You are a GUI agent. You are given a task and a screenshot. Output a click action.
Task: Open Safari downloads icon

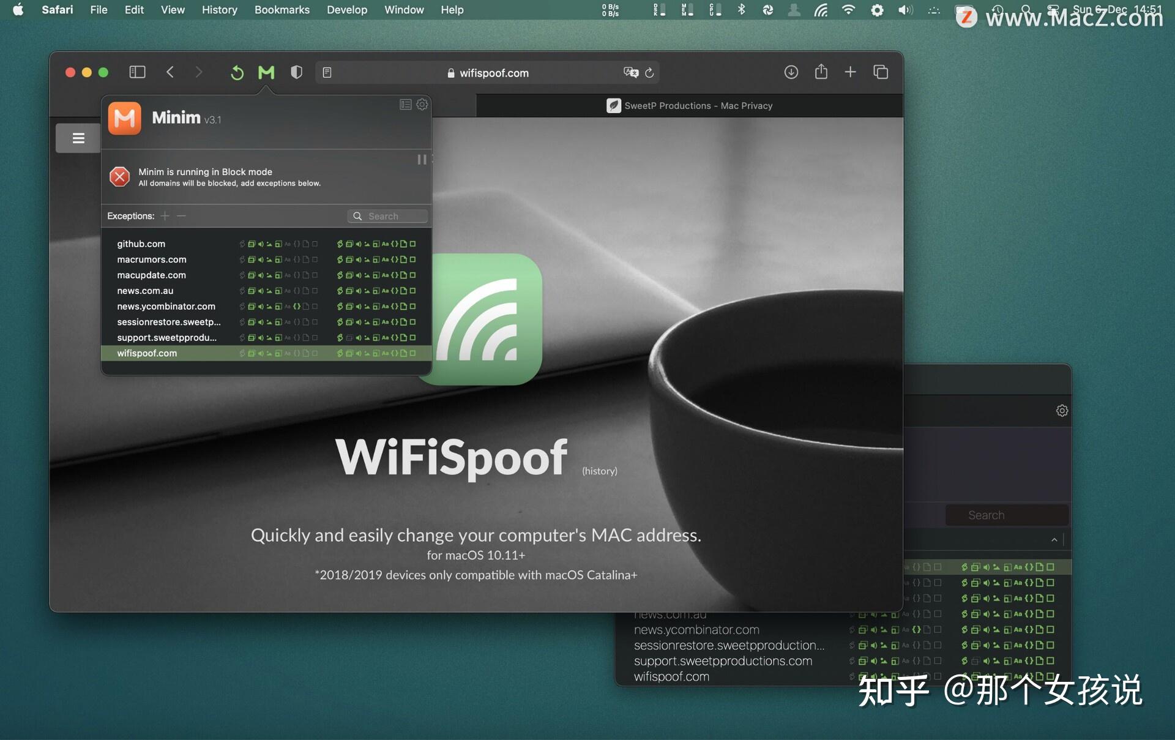(791, 72)
